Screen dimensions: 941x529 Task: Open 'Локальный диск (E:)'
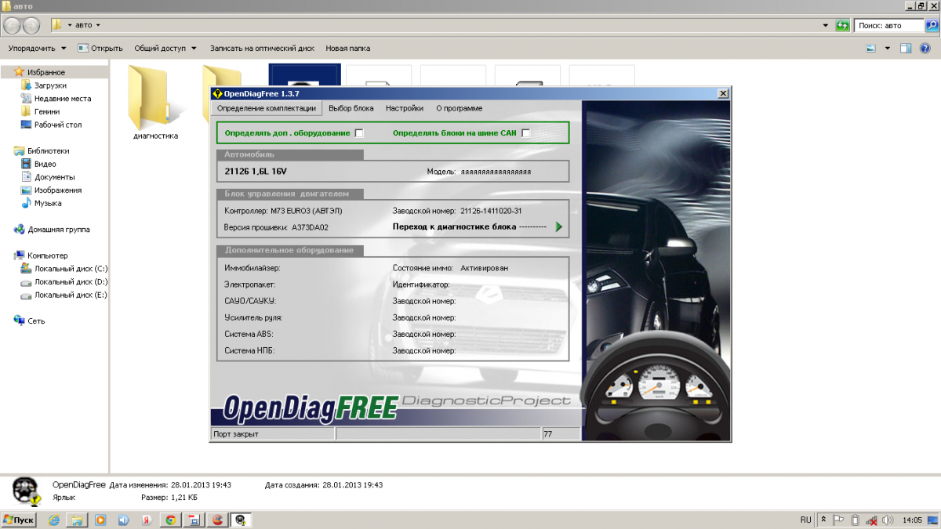point(71,295)
